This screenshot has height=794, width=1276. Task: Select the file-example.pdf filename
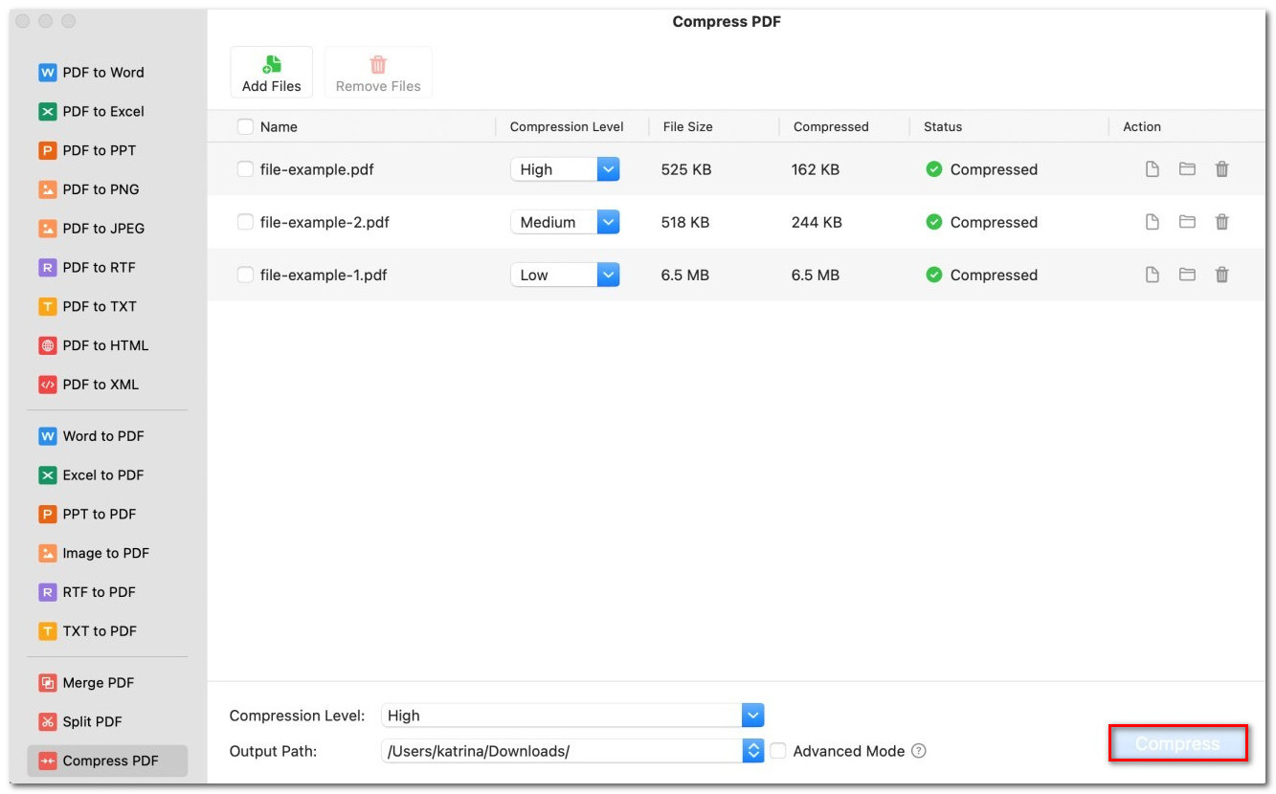click(317, 169)
